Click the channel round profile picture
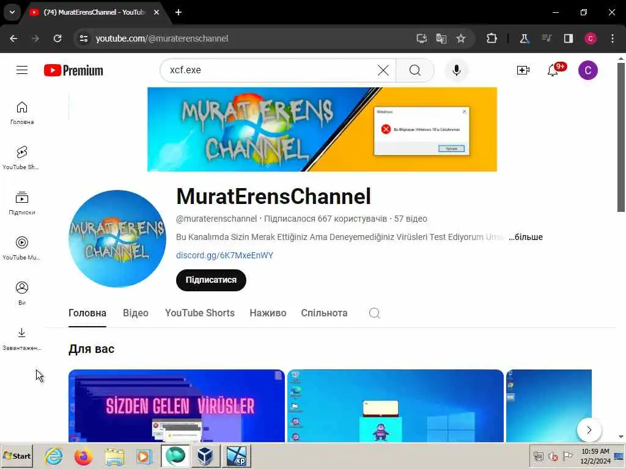Image resolution: width=626 pixels, height=469 pixels. [x=117, y=239]
